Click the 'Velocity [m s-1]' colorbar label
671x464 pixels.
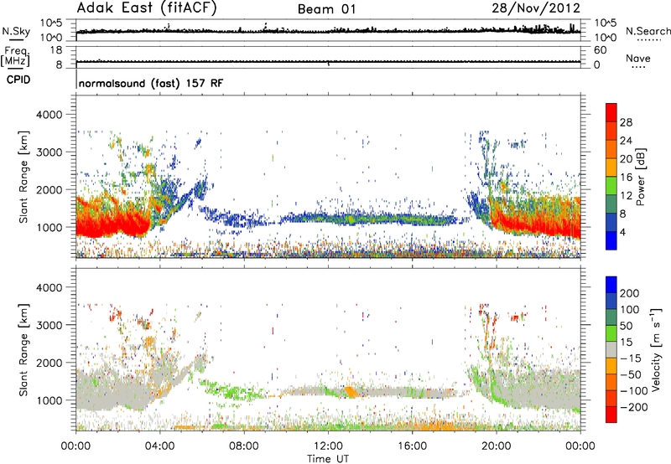(x=656, y=349)
